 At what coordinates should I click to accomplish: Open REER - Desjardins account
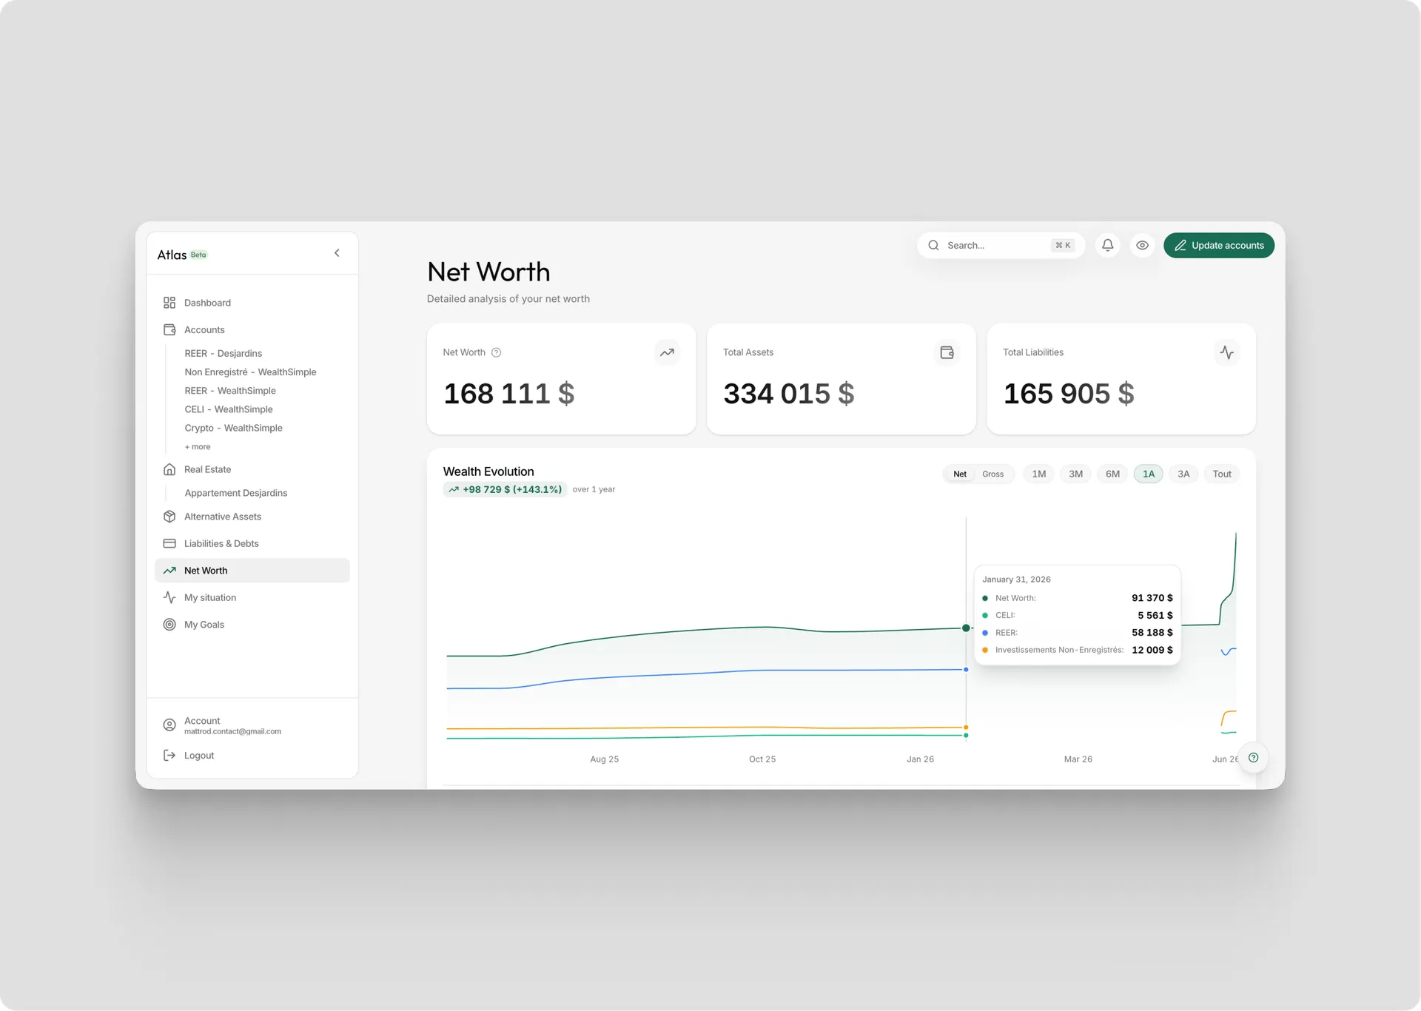tap(224, 353)
